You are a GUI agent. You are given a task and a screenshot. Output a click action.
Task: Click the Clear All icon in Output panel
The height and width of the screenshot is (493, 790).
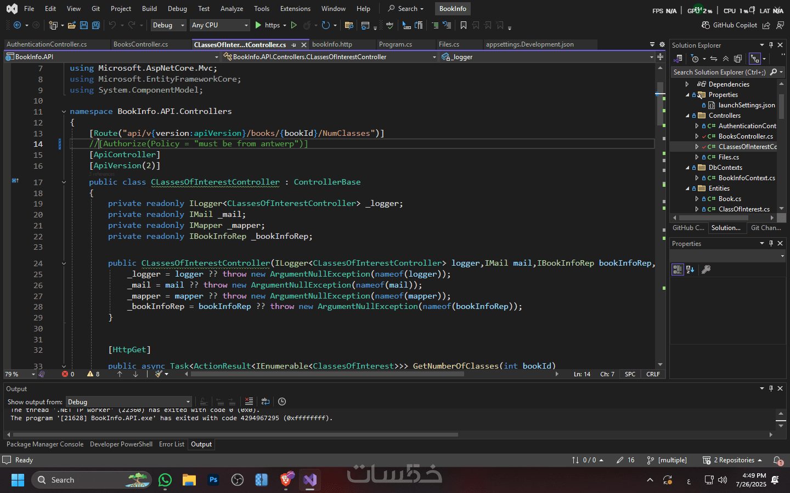click(249, 402)
